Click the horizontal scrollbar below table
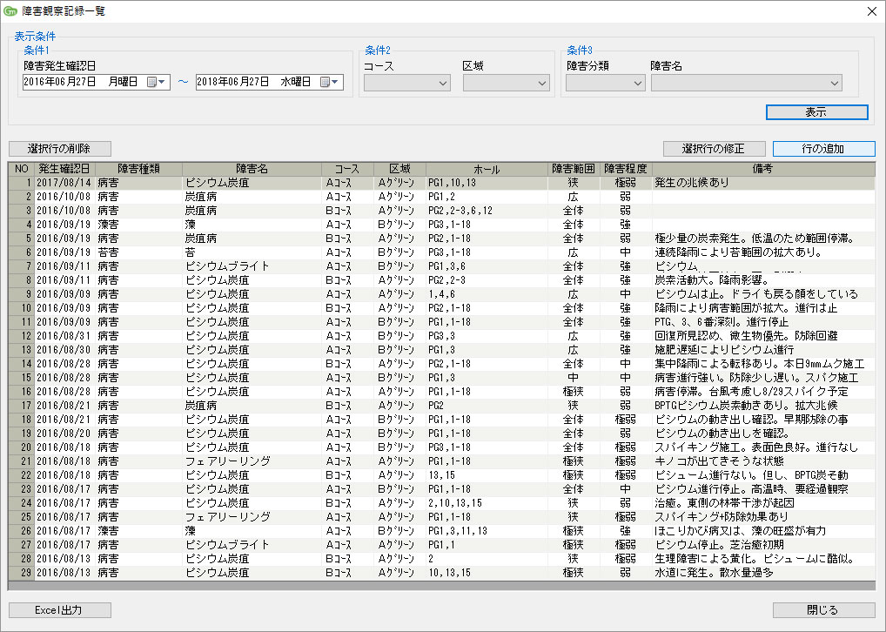 442,586
